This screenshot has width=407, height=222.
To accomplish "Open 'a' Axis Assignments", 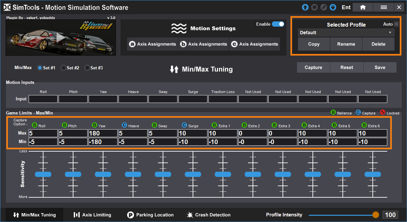I will [152, 44].
